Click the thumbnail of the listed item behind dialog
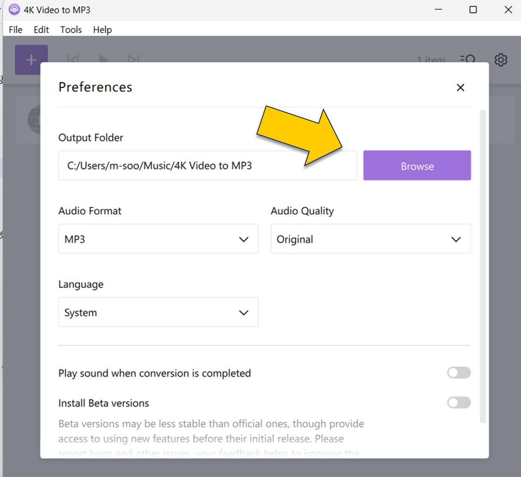 click(34, 120)
